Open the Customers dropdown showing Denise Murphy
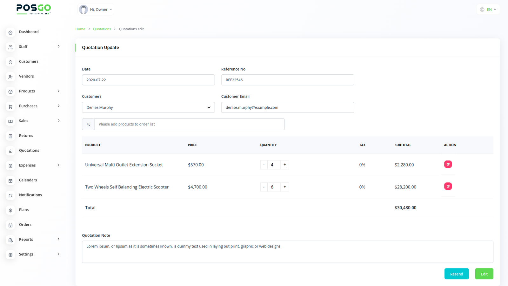 pos(148,107)
